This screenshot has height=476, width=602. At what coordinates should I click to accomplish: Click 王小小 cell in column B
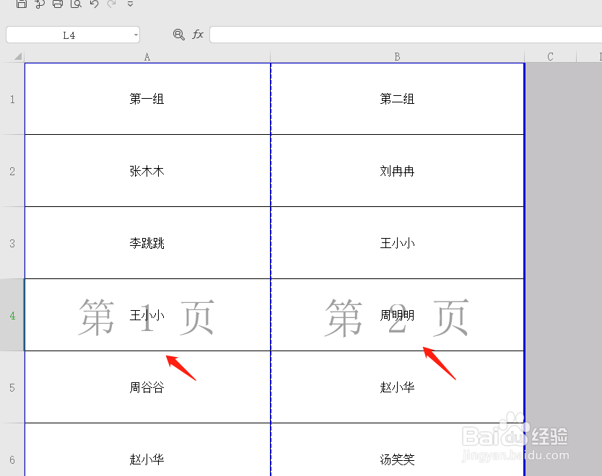point(398,243)
